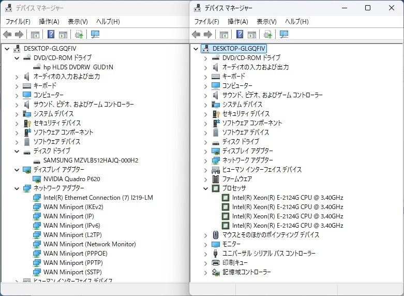Image resolution: width=404 pixels, height=296 pixels.
Task: Select オーディオの入力および出力 in right window
Action: [256, 67]
